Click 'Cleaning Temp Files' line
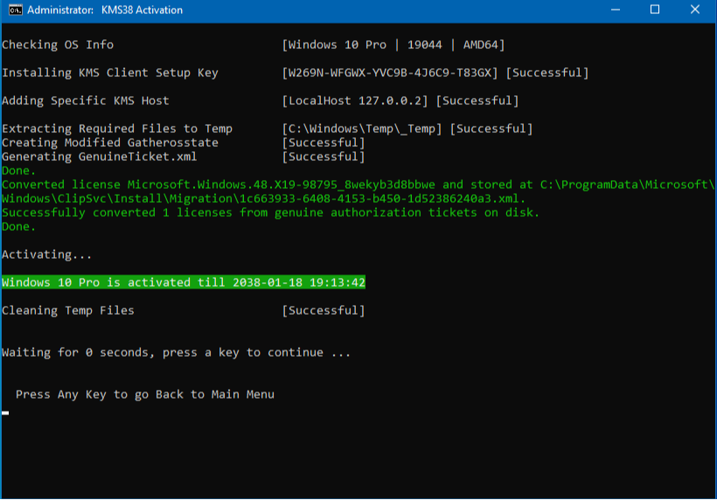The height and width of the screenshot is (500, 717). (67, 311)
